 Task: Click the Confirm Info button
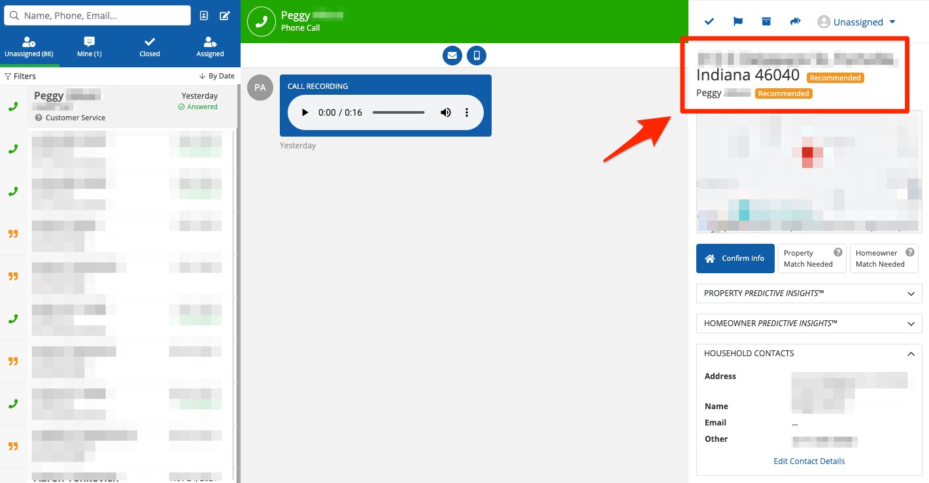point(735,258)
